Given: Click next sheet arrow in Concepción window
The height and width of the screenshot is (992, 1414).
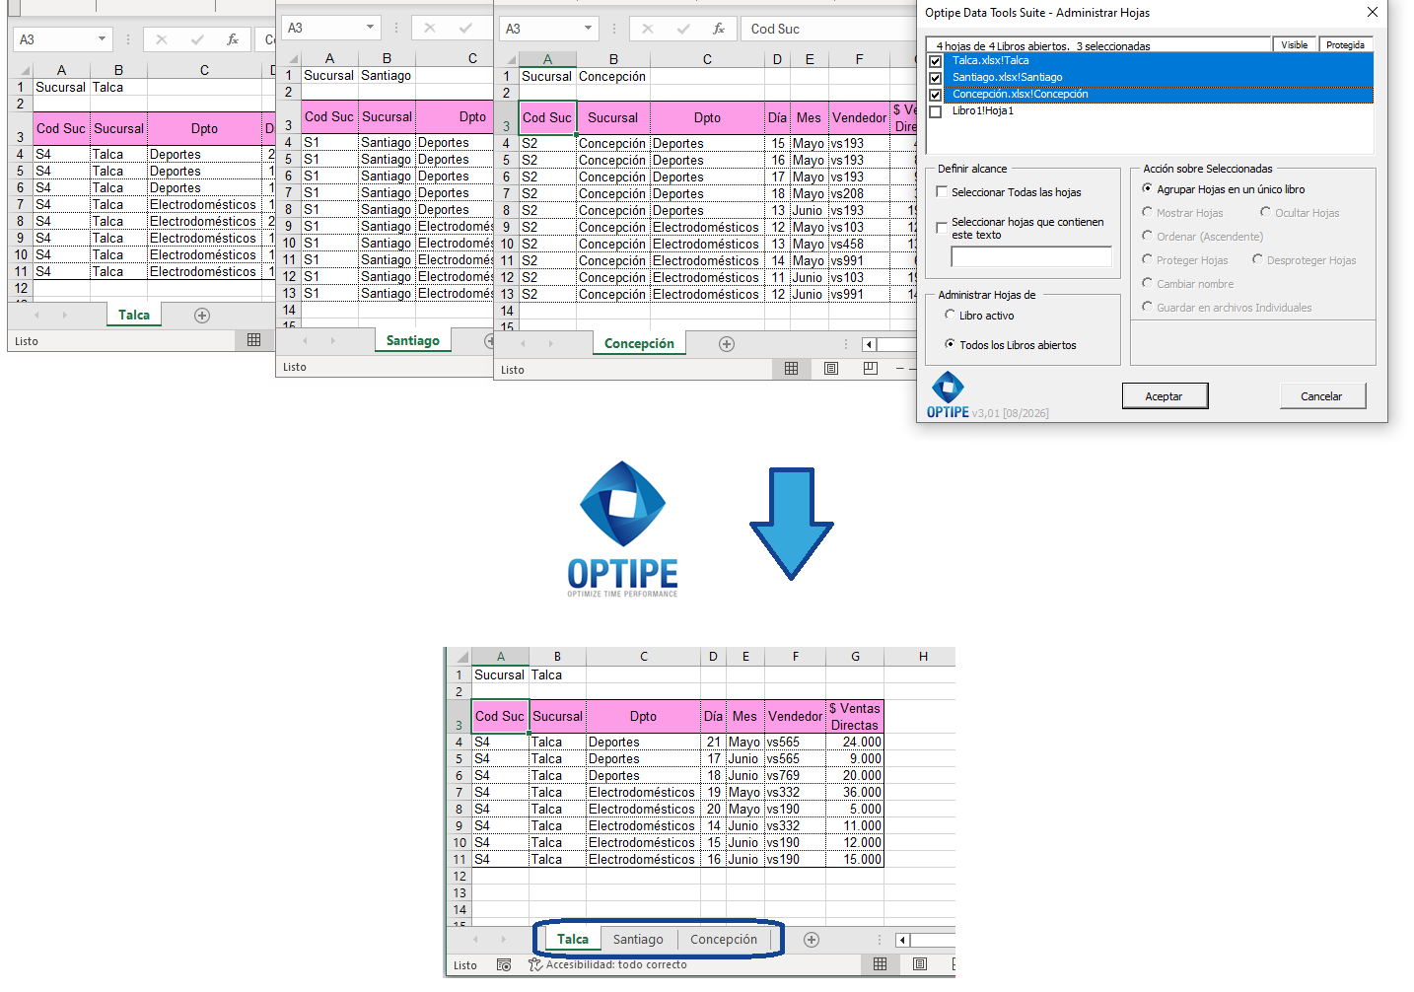Looking at the screenshot, I should click(550, 344).
